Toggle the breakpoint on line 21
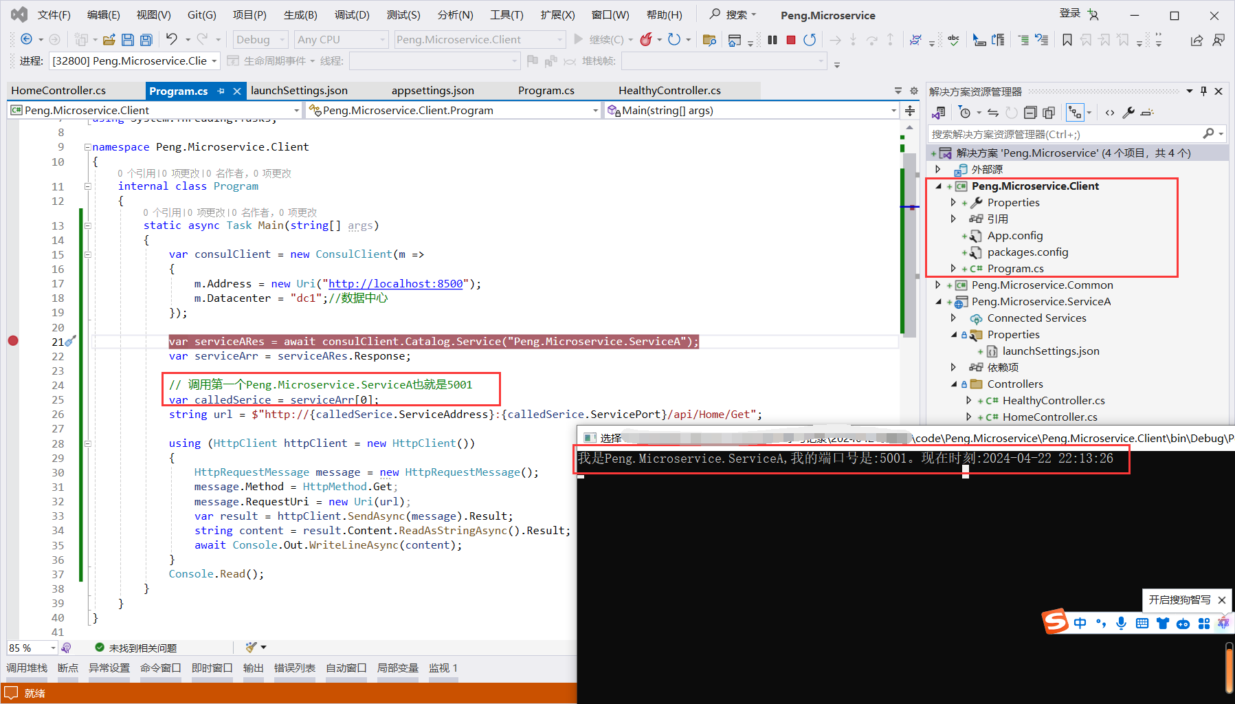This screenshot has width=1235, height=704. [13, 341]
